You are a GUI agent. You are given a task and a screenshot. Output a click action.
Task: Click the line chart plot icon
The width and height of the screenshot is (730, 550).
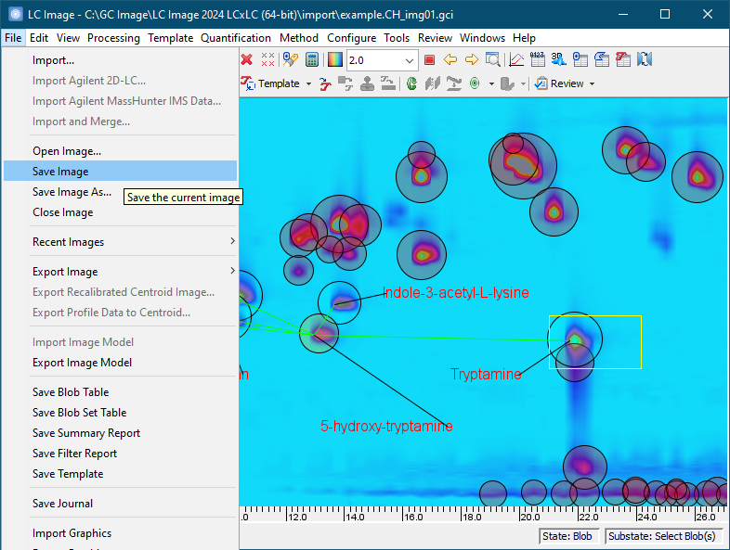(x=516, y=60)
